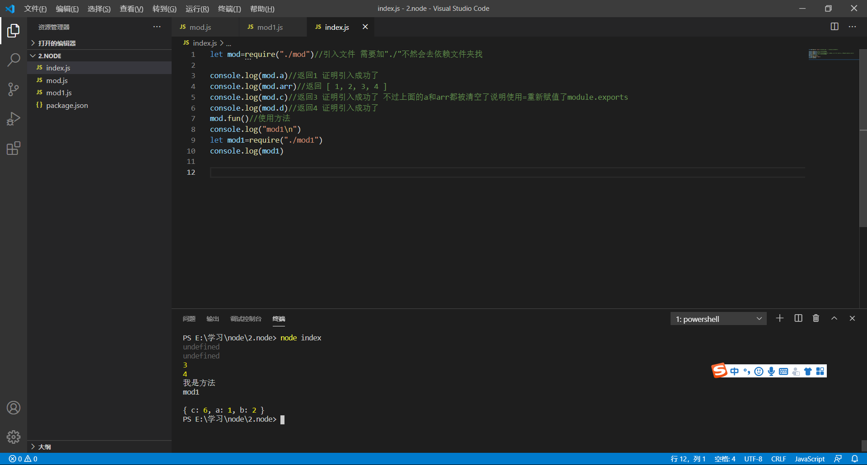Click the VS Code logo icon

coord(10,9)
